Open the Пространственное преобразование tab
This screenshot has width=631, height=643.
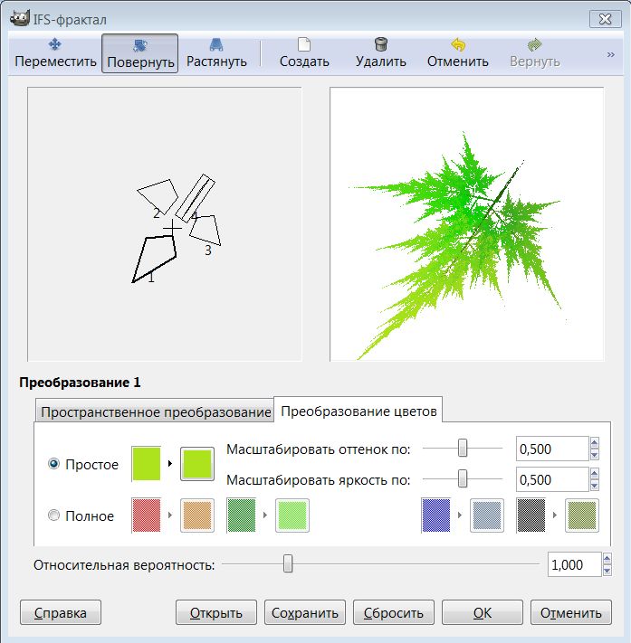point(153,411)
